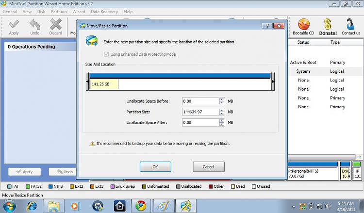Click the Unallocate Space Before field
This screenshot has width=364, height=213.
(x=200, y=101)
